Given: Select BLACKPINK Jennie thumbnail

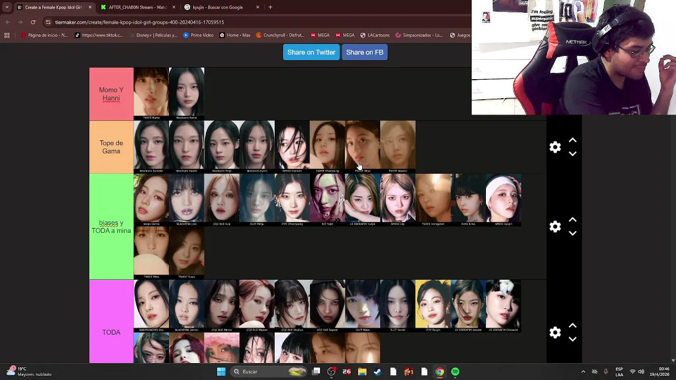Looking at the screenshot, I should tap(186, 306).
